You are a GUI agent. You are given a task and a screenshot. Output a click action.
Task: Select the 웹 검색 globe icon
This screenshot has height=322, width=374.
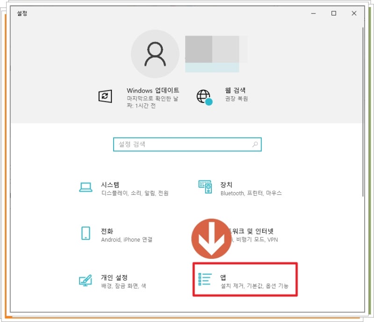click(203, 96)
